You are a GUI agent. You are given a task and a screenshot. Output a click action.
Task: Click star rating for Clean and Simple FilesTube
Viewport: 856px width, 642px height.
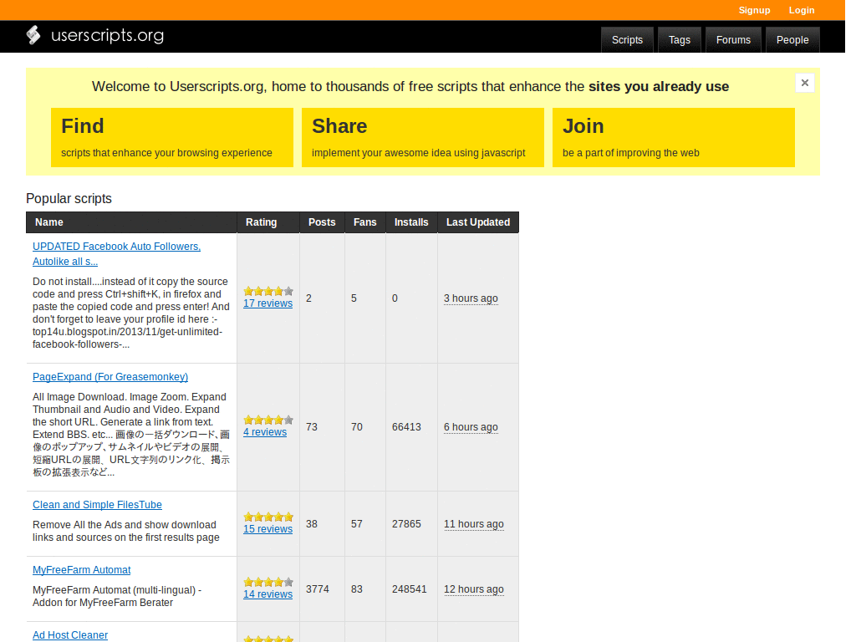click(267, 517)
